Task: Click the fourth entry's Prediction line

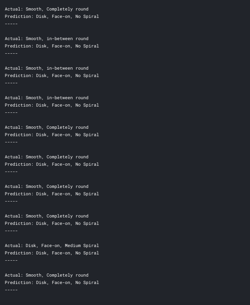Action: click(x=52, y=105)
